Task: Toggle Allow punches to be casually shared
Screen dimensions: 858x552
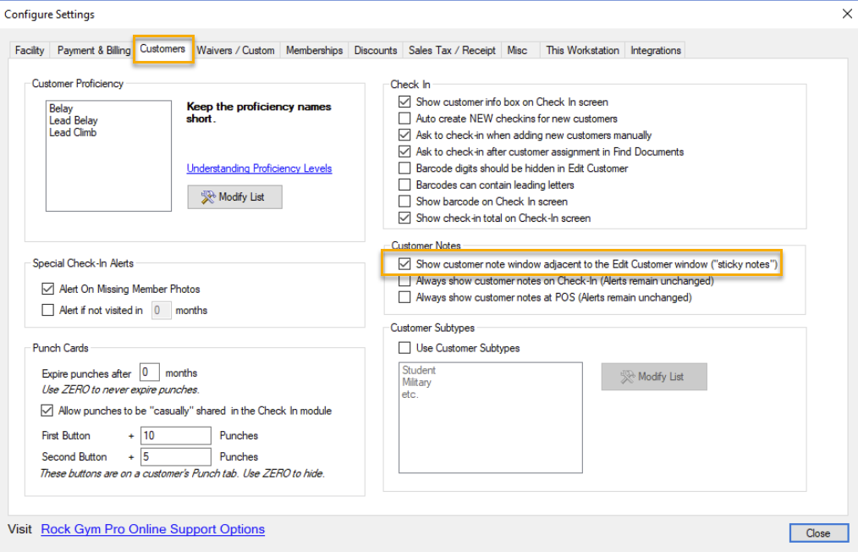Action: [48, 411]
